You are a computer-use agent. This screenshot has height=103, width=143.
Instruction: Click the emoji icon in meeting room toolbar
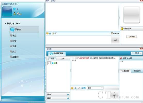coord(72,88)
